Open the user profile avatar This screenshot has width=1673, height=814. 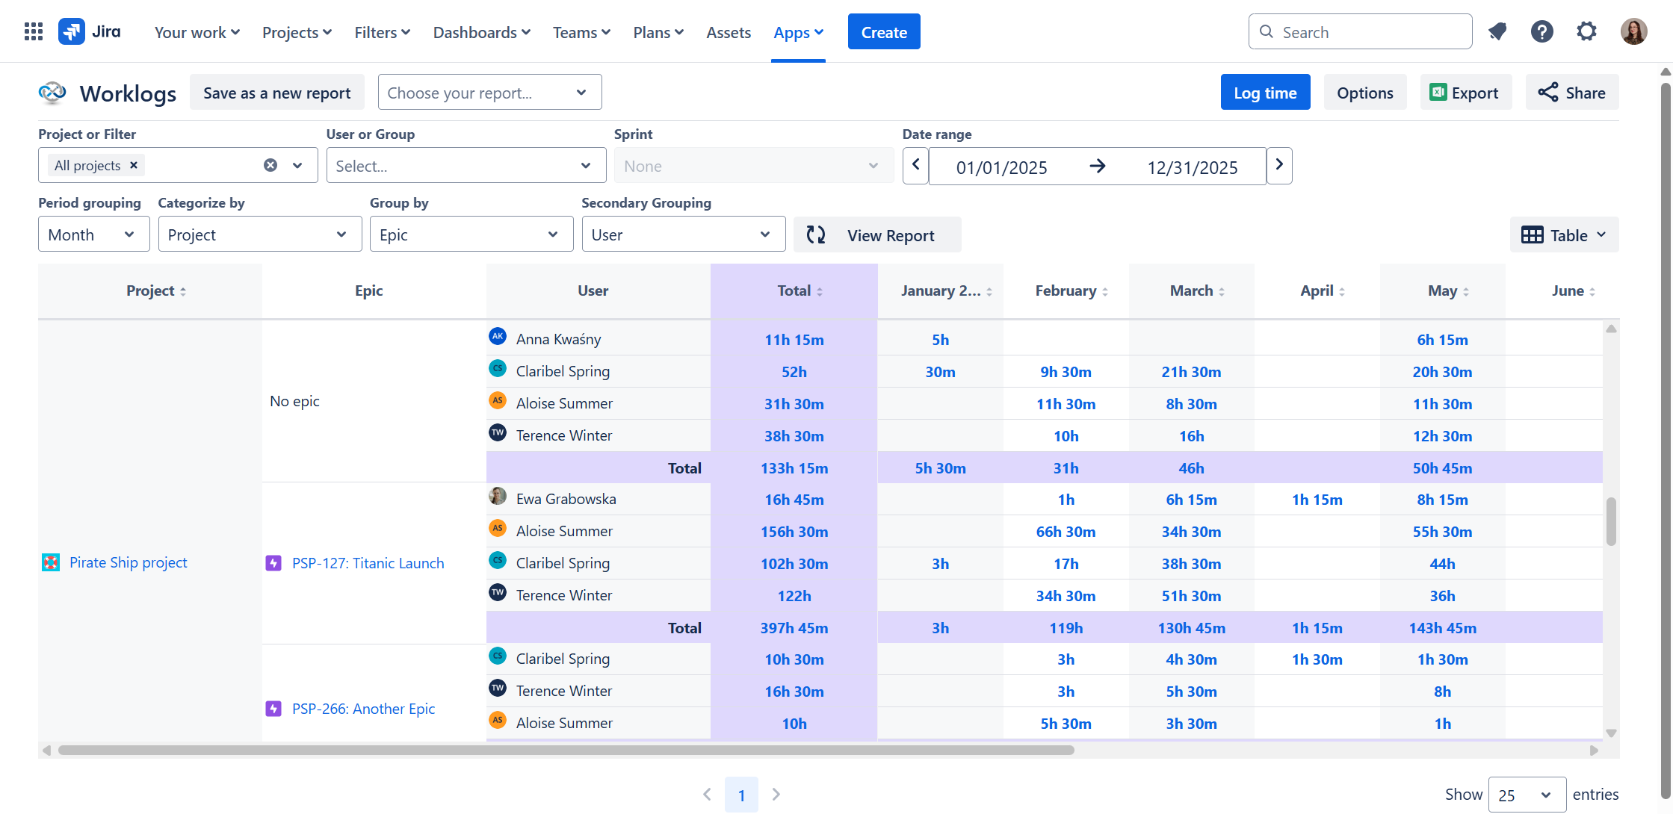(1634, 31)
